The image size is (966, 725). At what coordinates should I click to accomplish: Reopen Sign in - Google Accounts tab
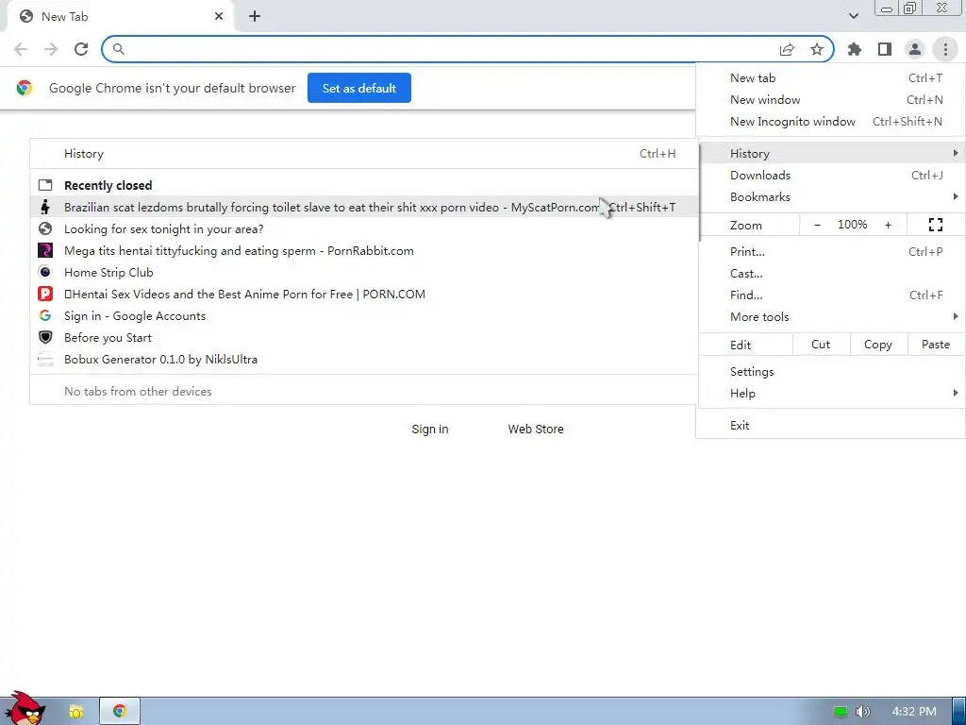coord(363,315)
